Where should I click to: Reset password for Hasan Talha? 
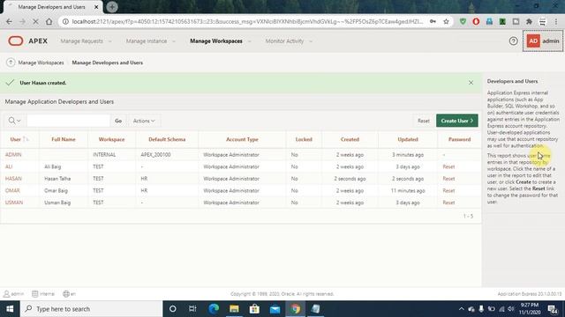point(448,179)
